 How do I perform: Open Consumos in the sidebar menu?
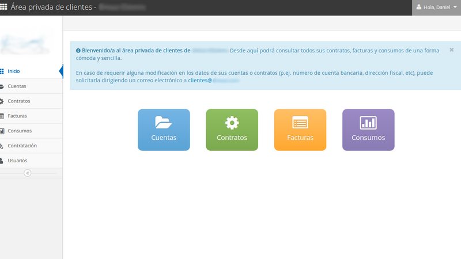(x=31, y=131)
